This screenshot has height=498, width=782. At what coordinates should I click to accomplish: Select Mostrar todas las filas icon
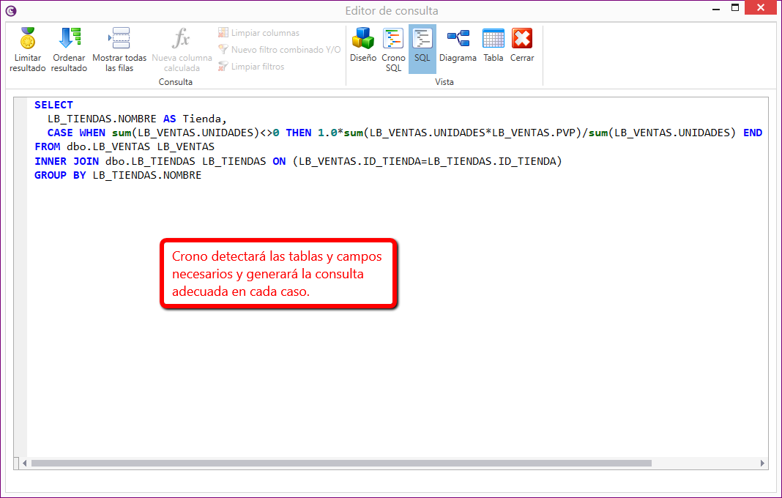click(119, 39)
